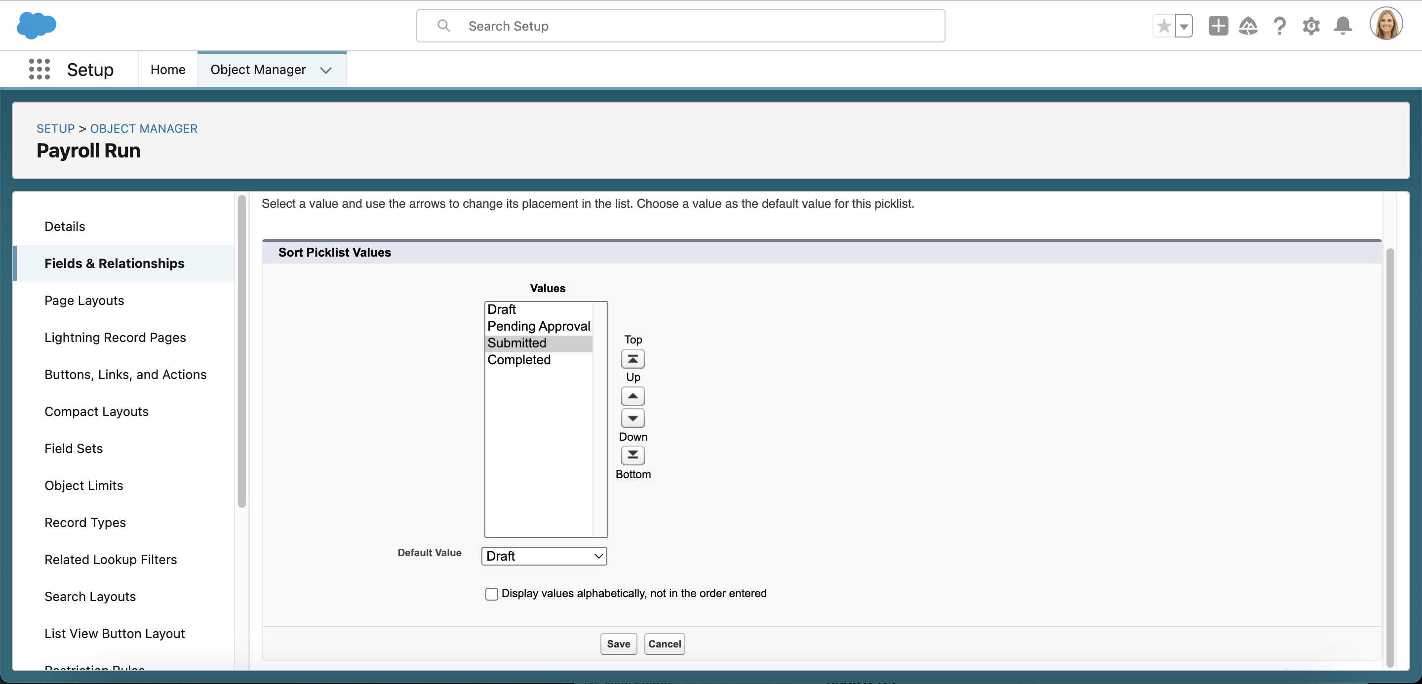Move Submitted down one position
1422x684 pixels.
tap(632, 418)
